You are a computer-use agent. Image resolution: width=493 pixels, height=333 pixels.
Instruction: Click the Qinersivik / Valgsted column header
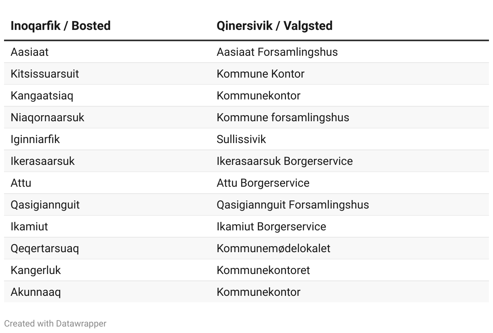click(274, 26)
